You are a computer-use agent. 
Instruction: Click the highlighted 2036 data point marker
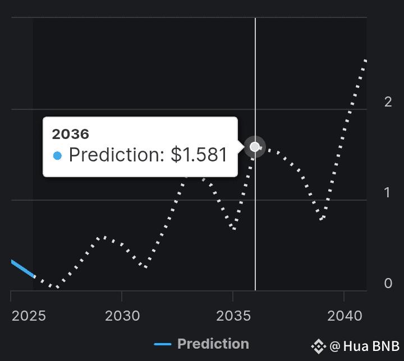click(255, 147)
